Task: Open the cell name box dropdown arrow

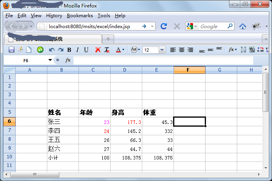Action: point(50,60)
